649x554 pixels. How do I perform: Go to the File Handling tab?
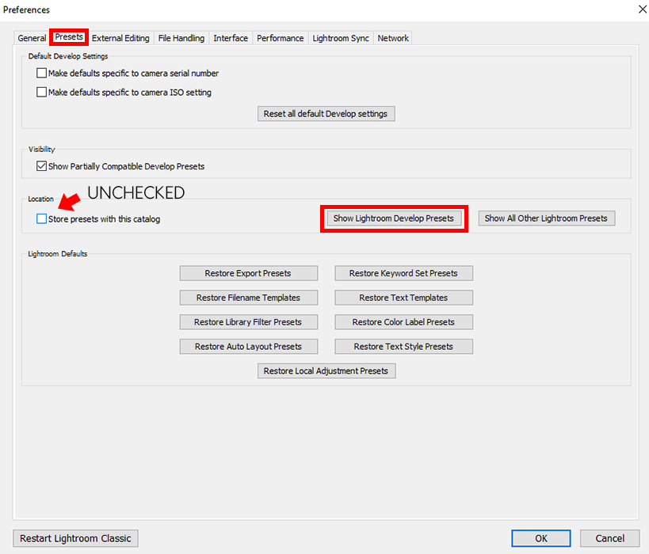tap(181, 38)
